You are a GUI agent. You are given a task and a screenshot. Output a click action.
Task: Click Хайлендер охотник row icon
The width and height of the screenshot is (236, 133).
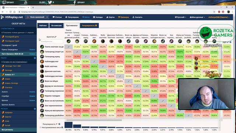click(42, 76)
